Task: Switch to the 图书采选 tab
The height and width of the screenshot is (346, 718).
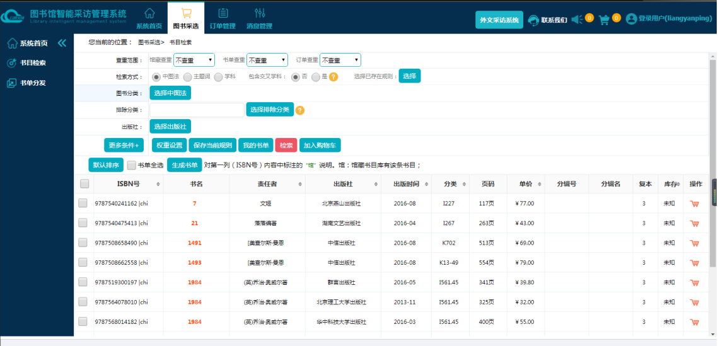Action: coord(186,18)
